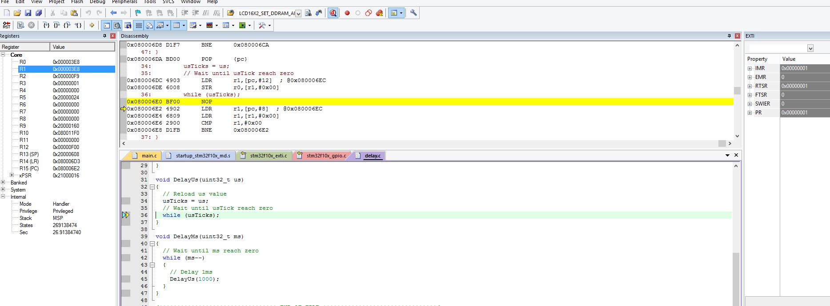The height and width of the screenshot is (306, 830).
Task: Open Peripherals menu
Action: click(x=124, y=2)
